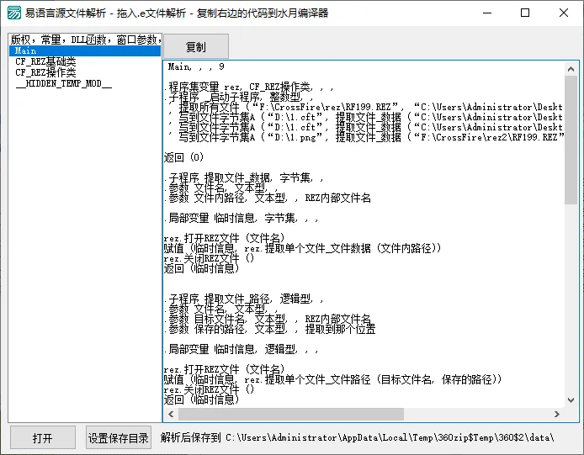
Task: Click the code panel's scroll down arrow
Action: (571, 400)
